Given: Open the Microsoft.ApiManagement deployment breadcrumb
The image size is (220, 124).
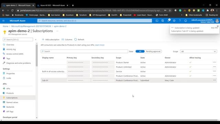Looking at the screenshot, I should 31,26.
